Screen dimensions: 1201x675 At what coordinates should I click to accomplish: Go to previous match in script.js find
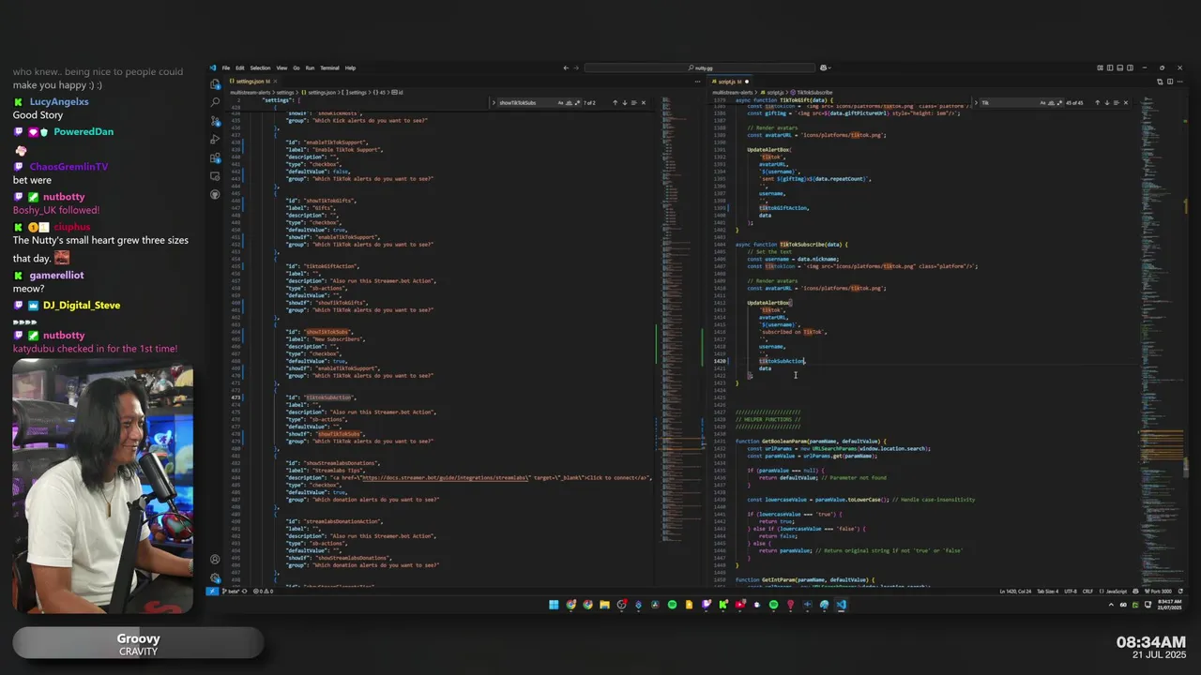1098,103
